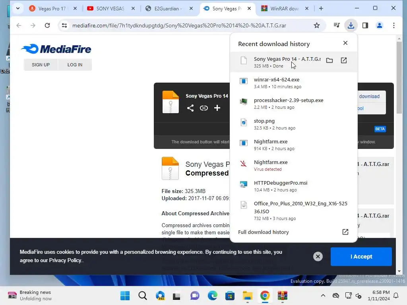Click scrollbar down arrow on page
The image size is (407, 305).
(x=399, y=271)
